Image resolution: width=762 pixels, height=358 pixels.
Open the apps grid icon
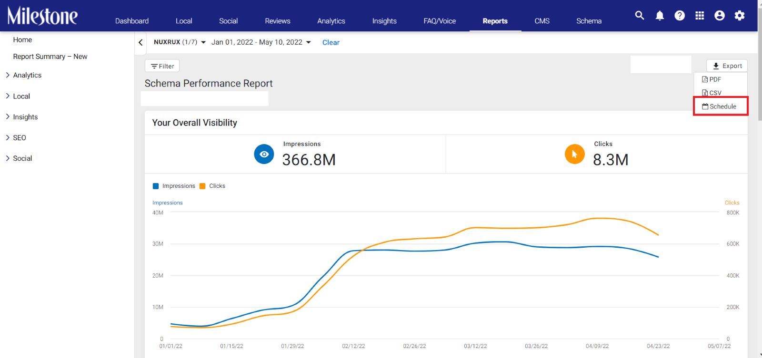click(700, 16)
